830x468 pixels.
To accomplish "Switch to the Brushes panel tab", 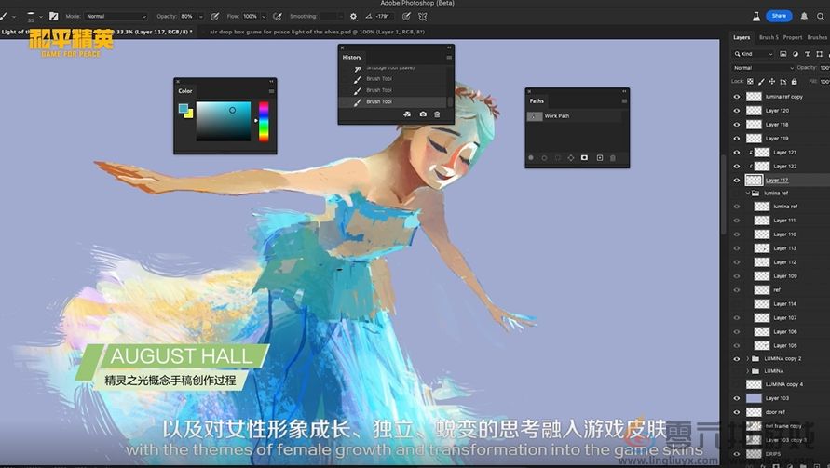I will pyautogui.click(x=817, y=38).
